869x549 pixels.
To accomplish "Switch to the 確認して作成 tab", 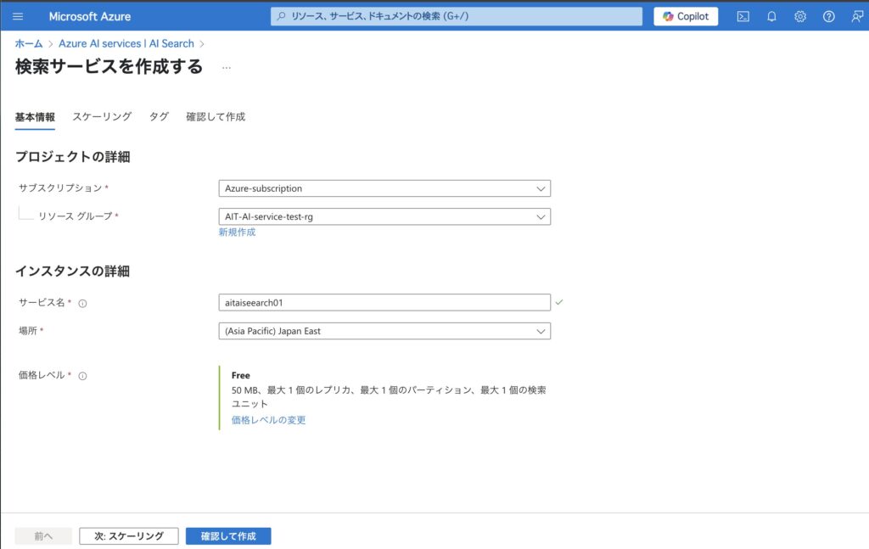I will 216,117.
